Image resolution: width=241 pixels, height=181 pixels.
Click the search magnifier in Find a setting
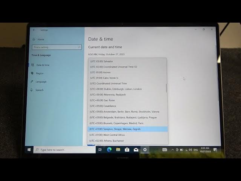[x=79, y=47]
